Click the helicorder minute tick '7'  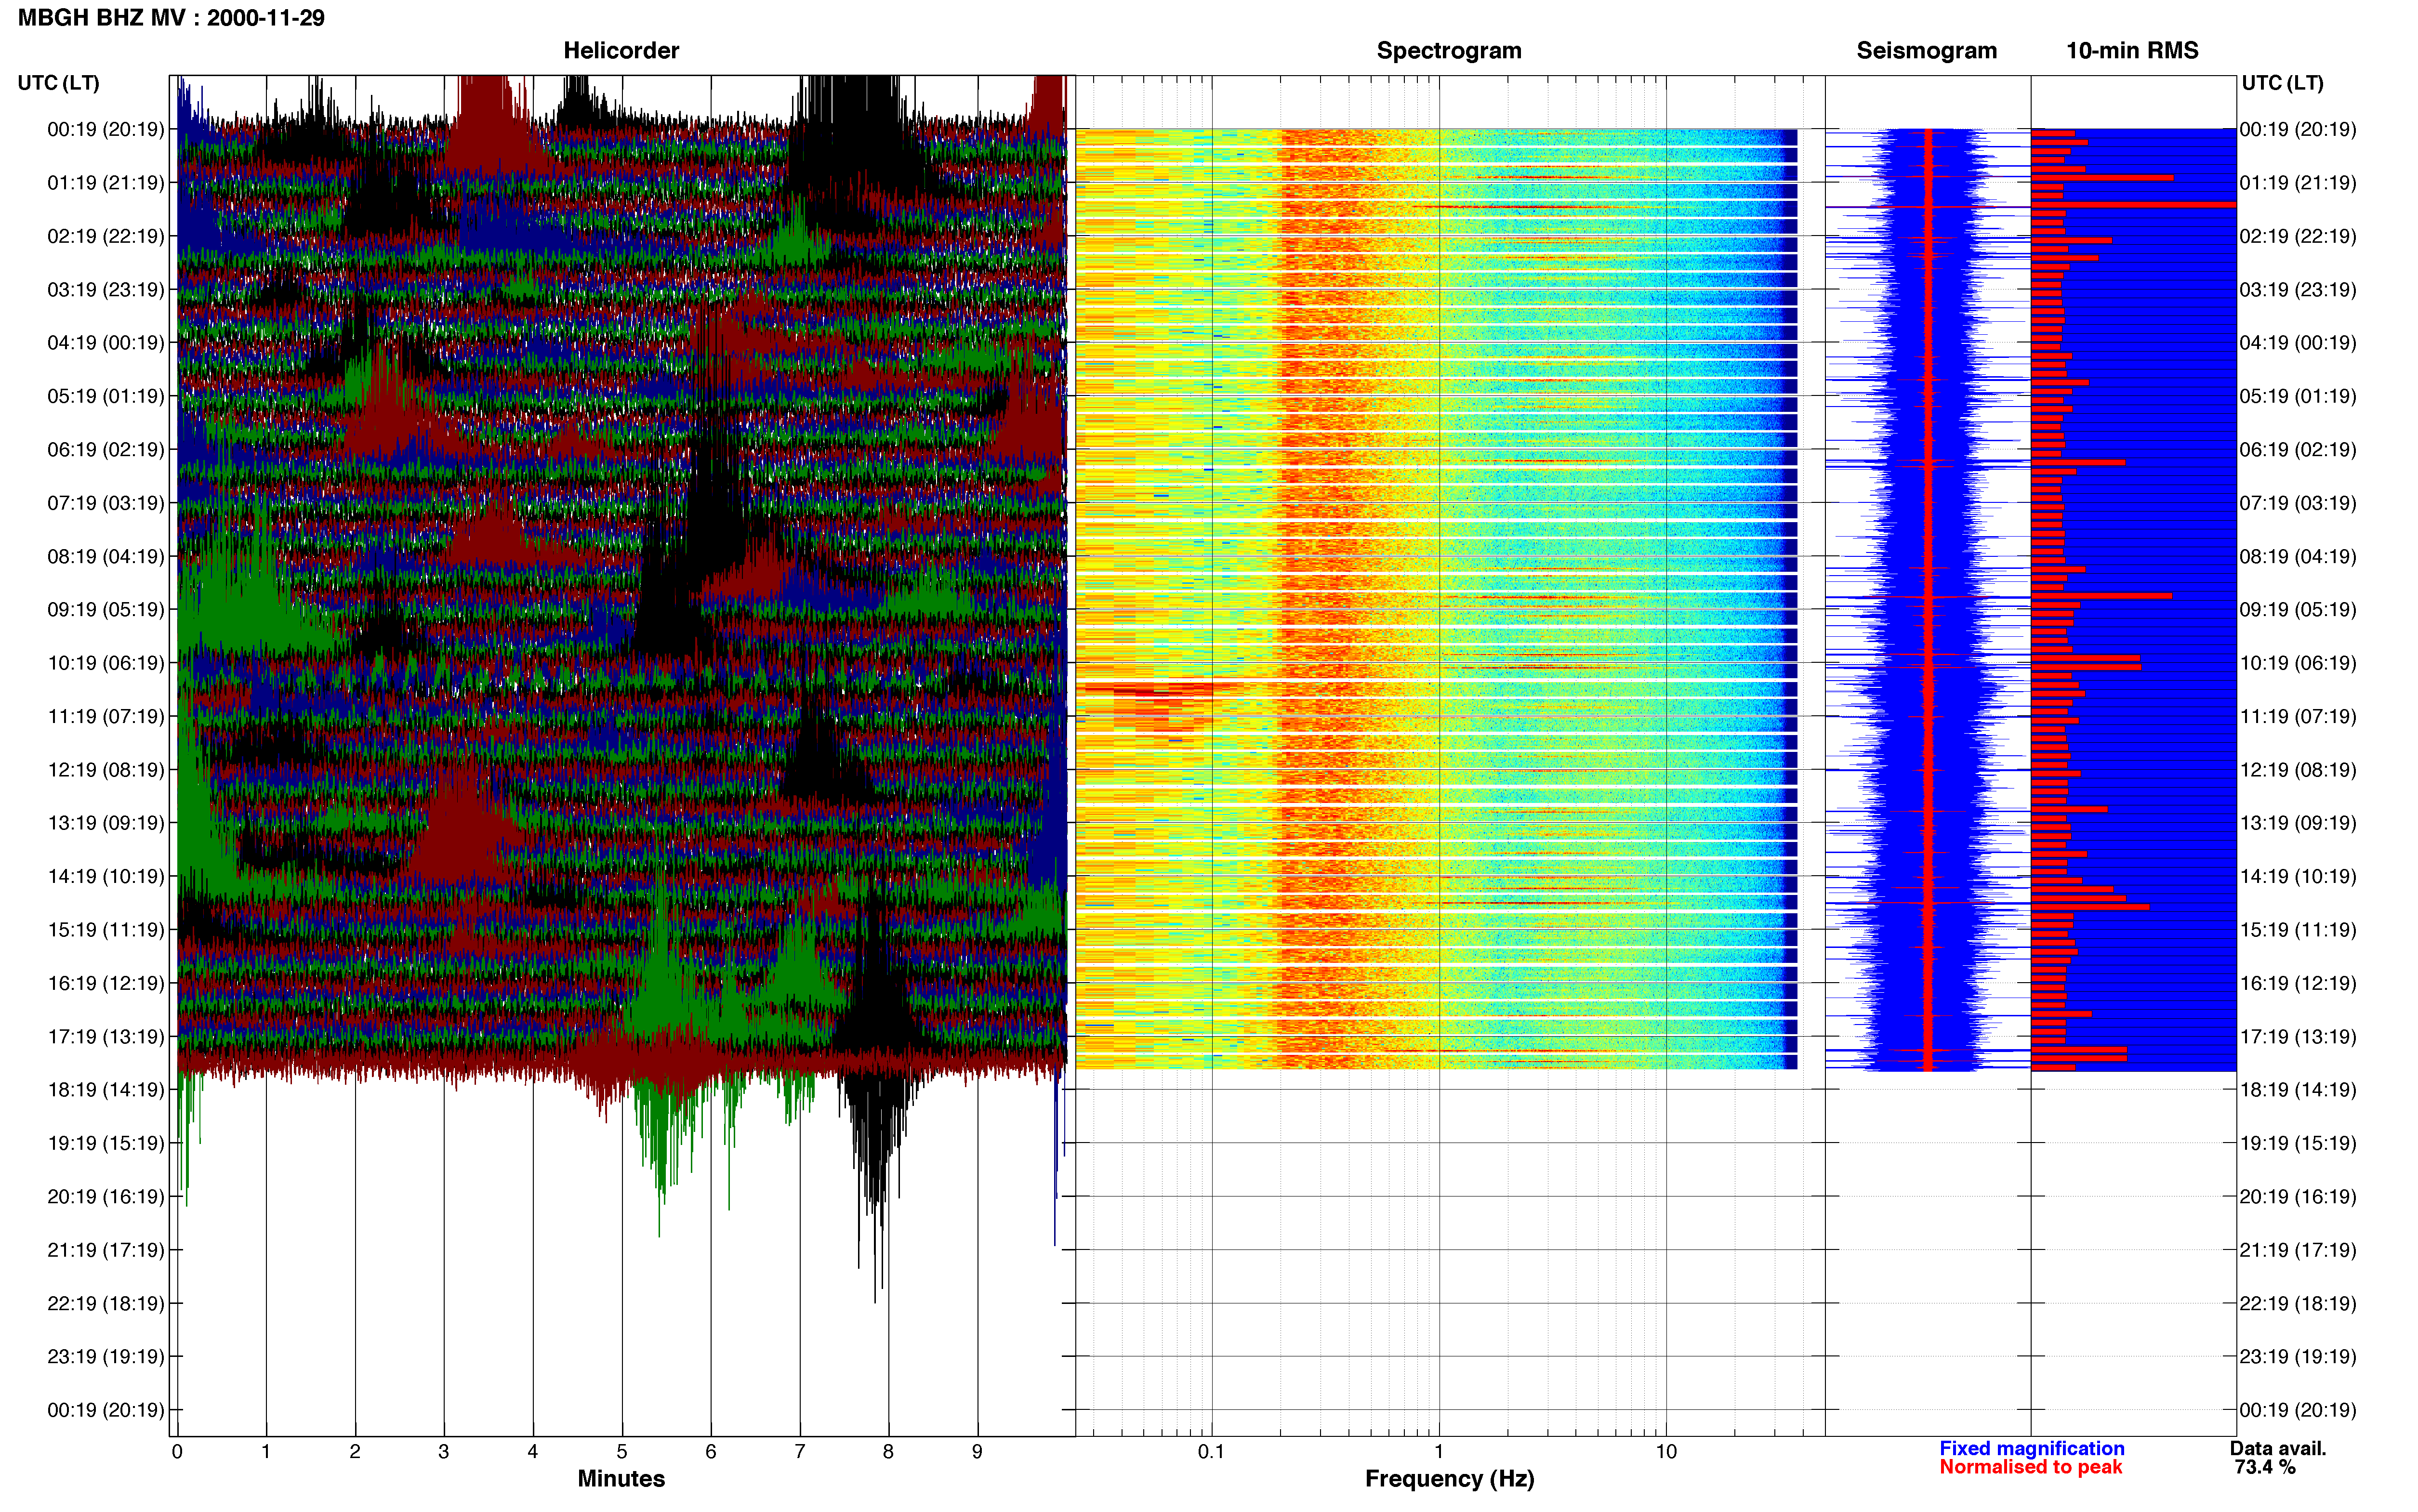point(800,1452)
